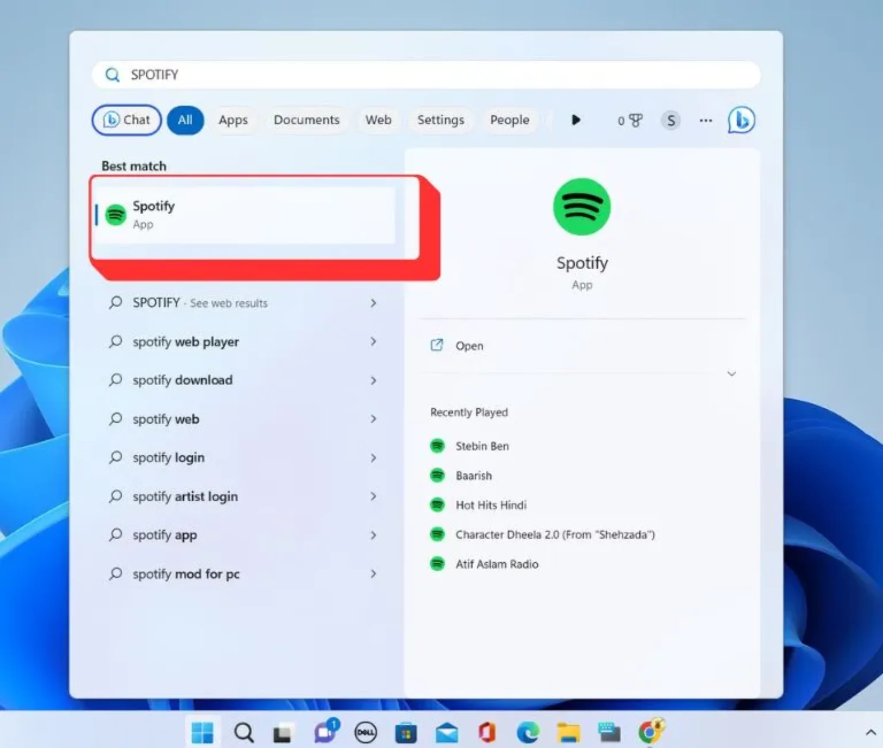Image resolution: width=883 pixels, height=748 pixels.
Task: Expand the spotify login suggestion arrow
Action: 373,458
